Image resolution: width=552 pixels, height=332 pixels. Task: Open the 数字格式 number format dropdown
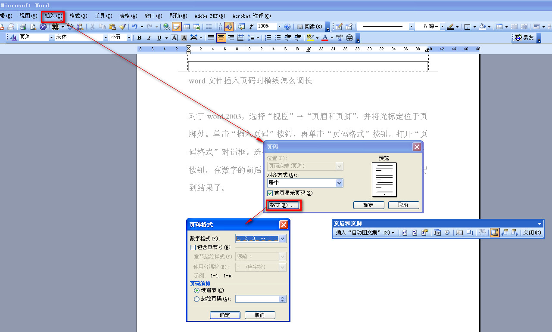283,238
